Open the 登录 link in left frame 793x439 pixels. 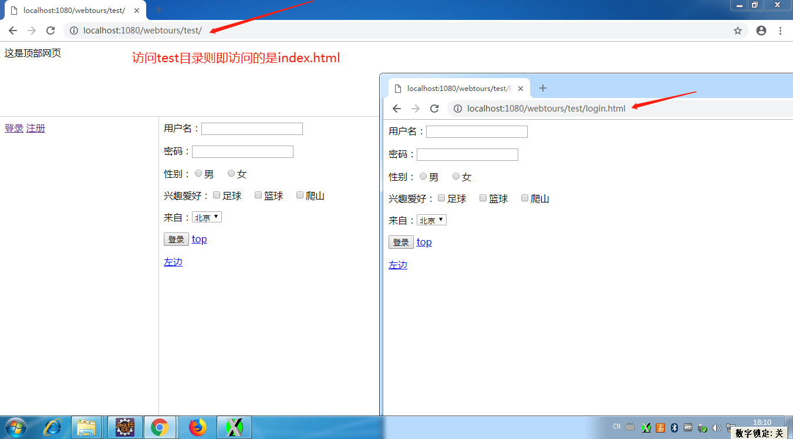(x=14, y=129)
